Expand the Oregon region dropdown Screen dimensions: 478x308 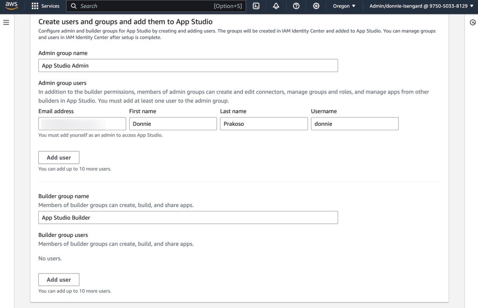[344, 6]
